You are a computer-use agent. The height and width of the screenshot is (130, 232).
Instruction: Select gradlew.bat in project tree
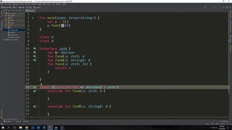[13, 35]
